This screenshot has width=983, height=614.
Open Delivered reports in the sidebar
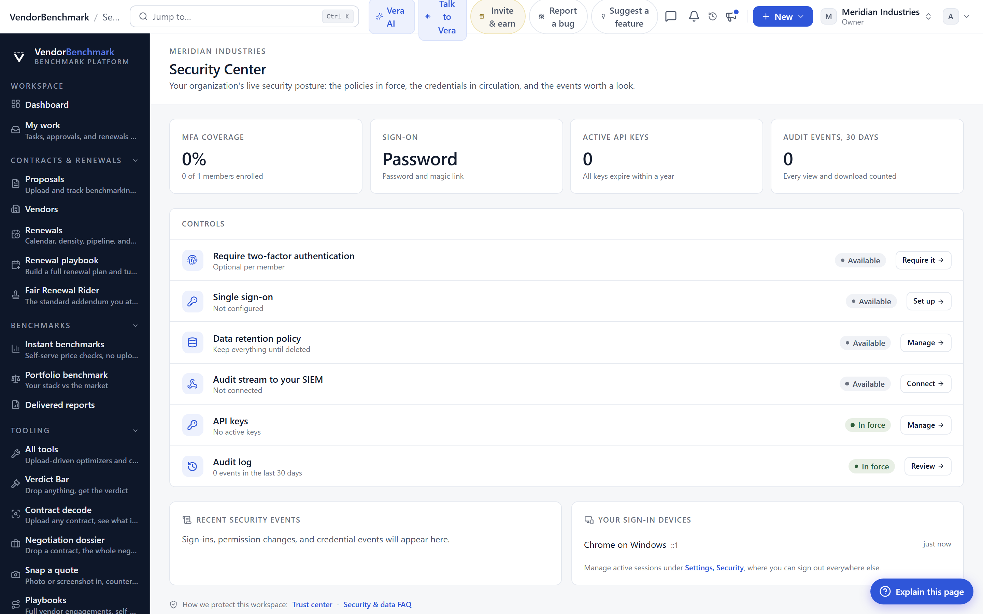click(75, 405)
